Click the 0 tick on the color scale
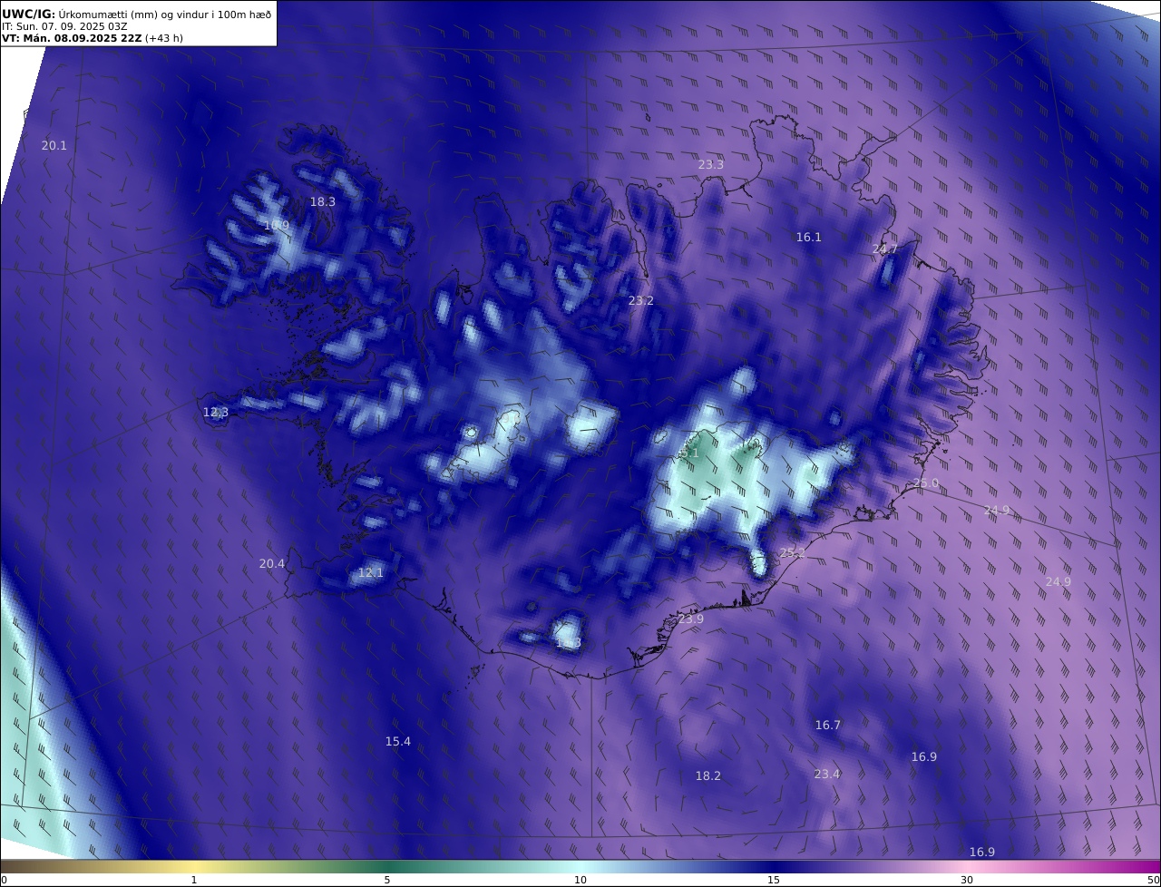This screenshot has height=887, width=1161. 4,880
